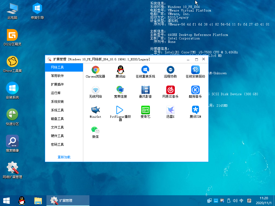Viewport: 275px width, 206px height.
Task: Click 扩展管理 taskbar button
Action: click(68, 201)
